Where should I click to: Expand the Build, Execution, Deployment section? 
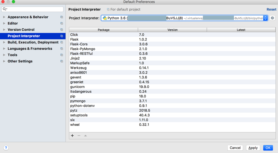(x=4, y=42)
